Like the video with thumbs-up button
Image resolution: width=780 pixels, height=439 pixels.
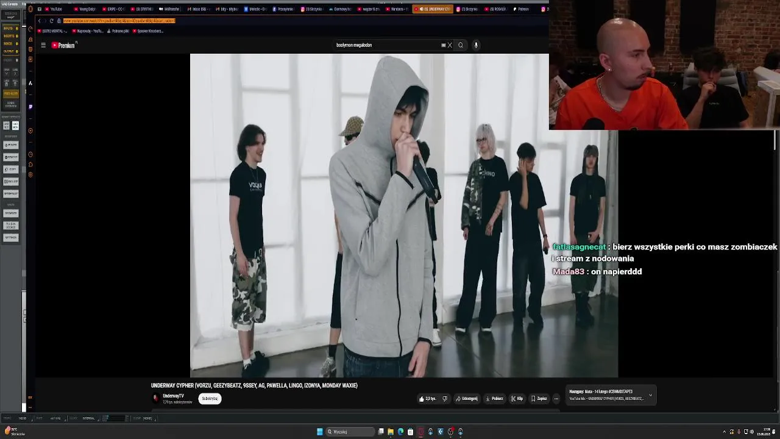pos(427,399)
